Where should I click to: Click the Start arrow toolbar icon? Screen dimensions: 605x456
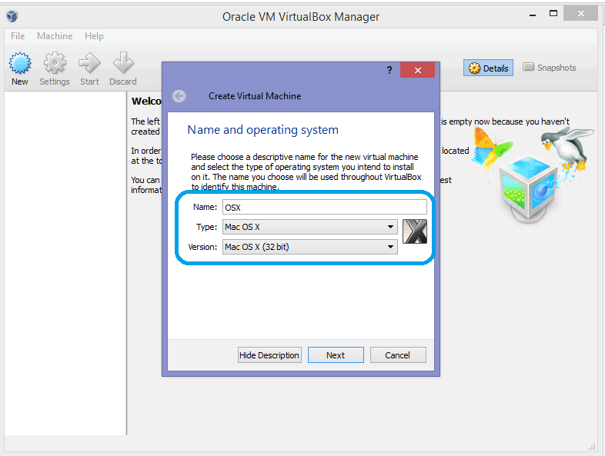[89, 63]
